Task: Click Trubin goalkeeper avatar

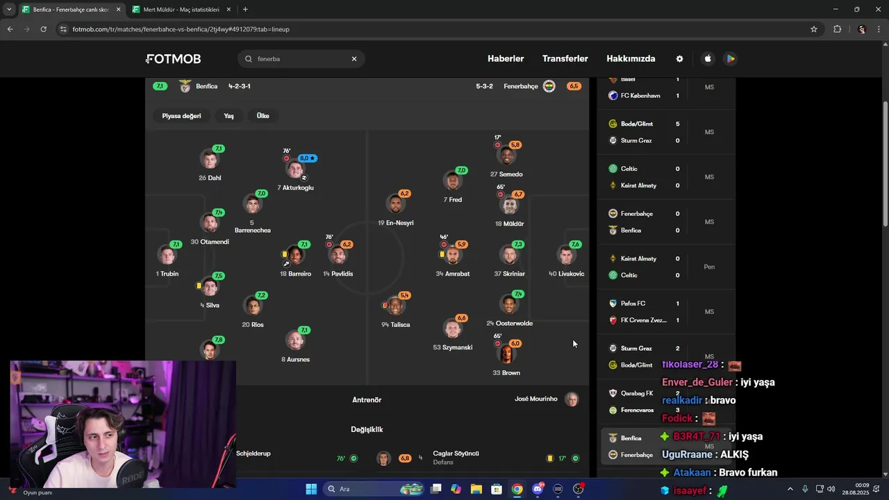Action: click(167, 255)
